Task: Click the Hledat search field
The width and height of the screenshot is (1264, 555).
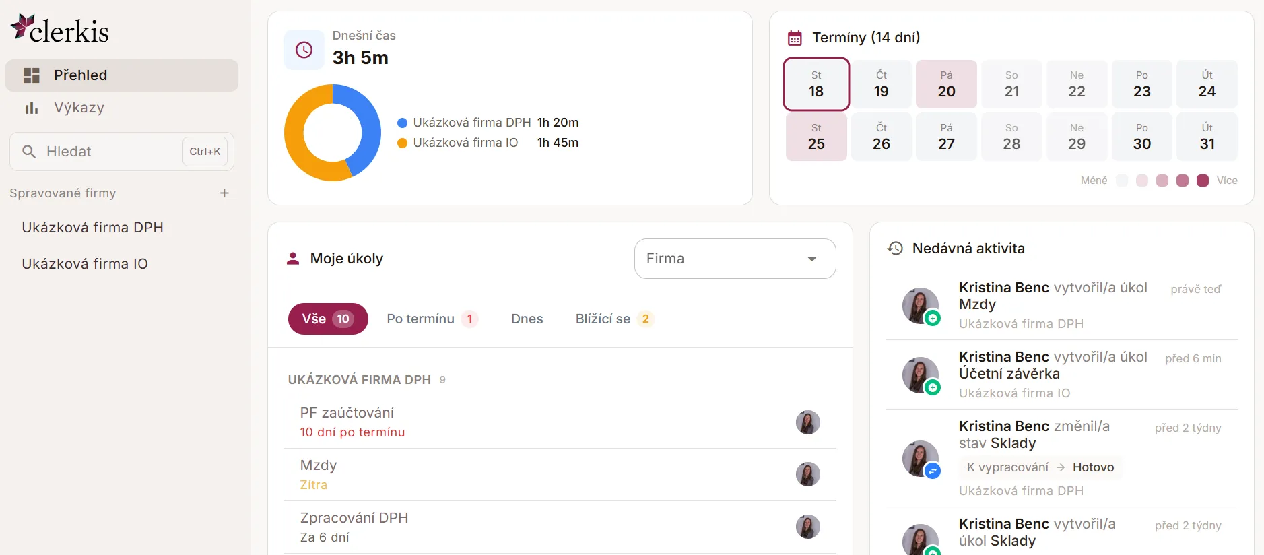Action: pyautogui.click(x=122, y=152)
